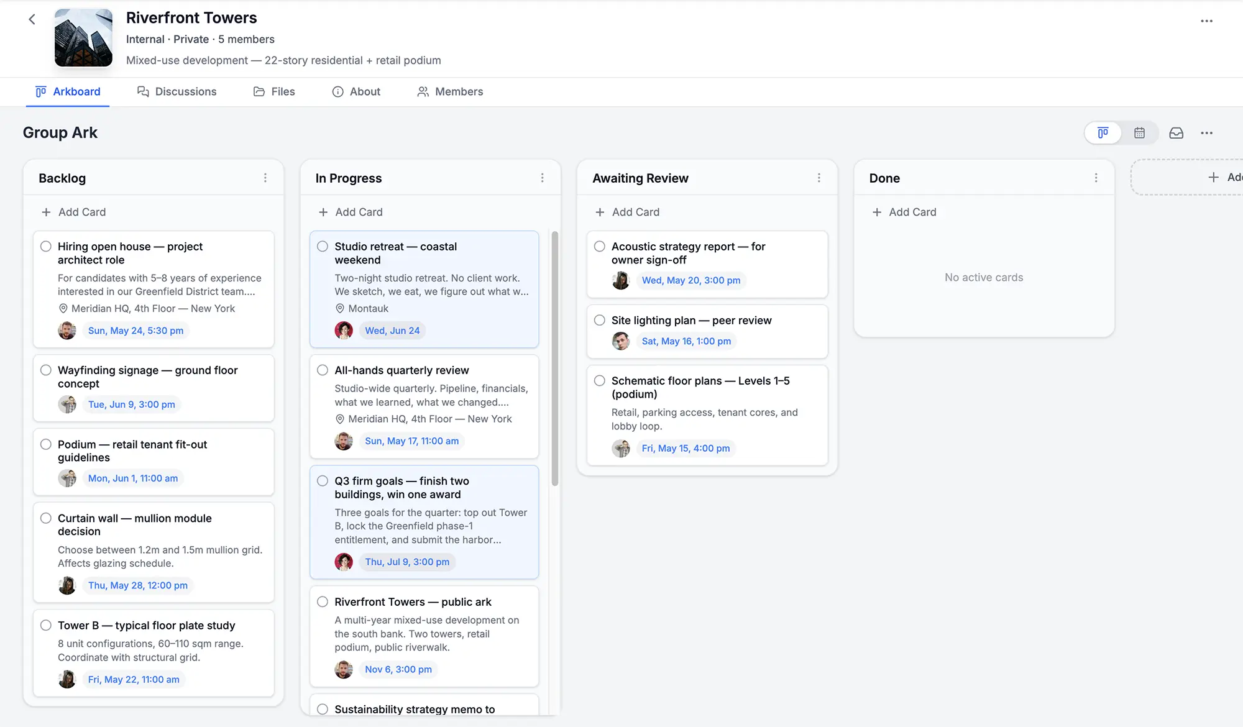
Task: Add a new column to the board
Action: click(x=1188, y=178)
